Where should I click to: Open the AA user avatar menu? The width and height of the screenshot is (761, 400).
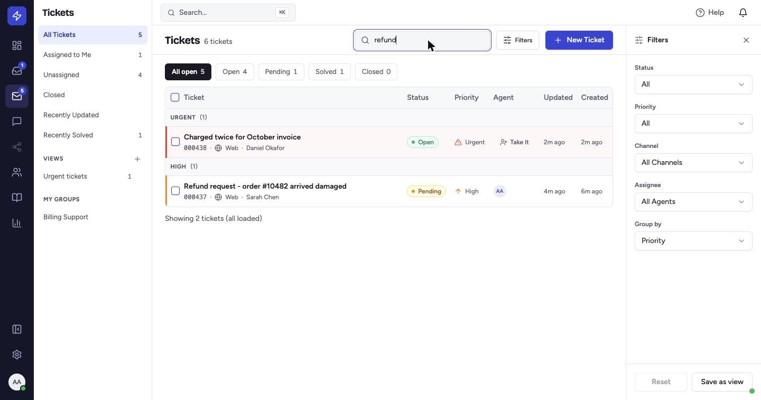[17, 382]
